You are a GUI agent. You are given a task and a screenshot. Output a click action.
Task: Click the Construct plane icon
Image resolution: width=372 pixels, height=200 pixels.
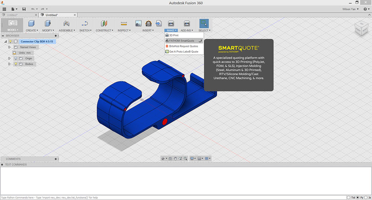[x=104, y=23]
